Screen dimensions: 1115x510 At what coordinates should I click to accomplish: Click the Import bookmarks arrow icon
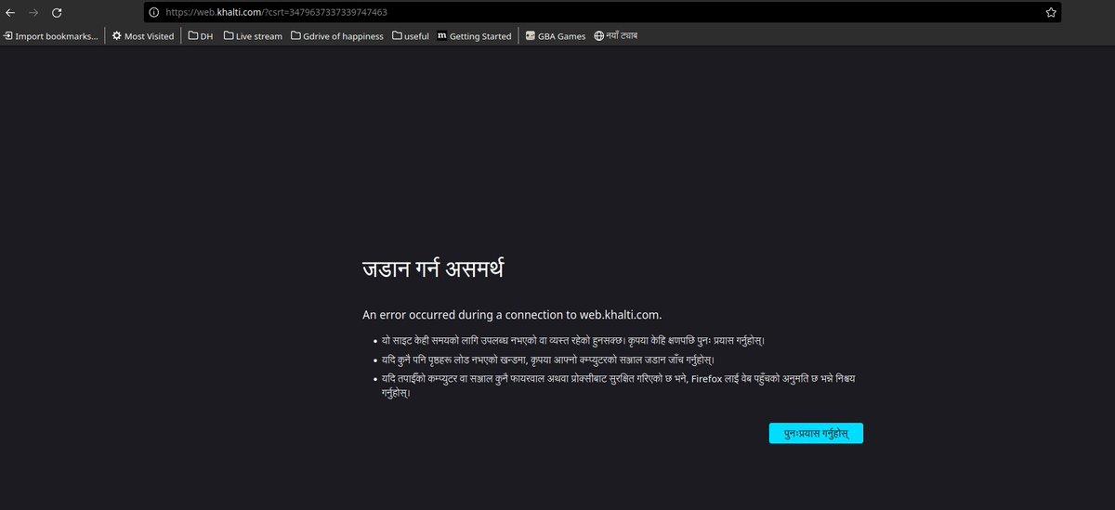pyautogui.click(x=8, y=36)
